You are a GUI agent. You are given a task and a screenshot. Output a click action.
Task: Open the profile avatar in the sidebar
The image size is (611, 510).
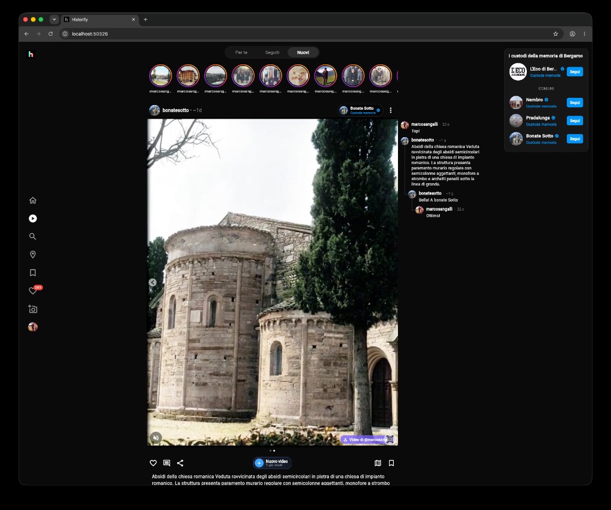(33, 327)
